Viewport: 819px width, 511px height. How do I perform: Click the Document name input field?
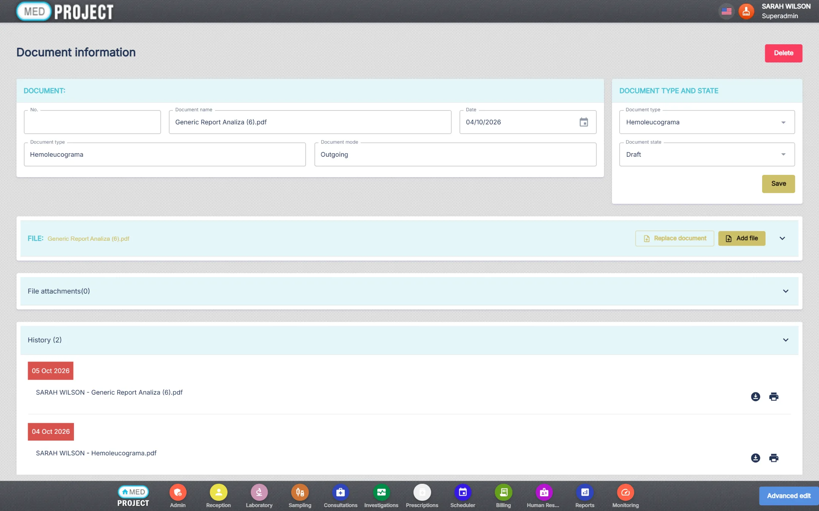[x=310, y=122]
